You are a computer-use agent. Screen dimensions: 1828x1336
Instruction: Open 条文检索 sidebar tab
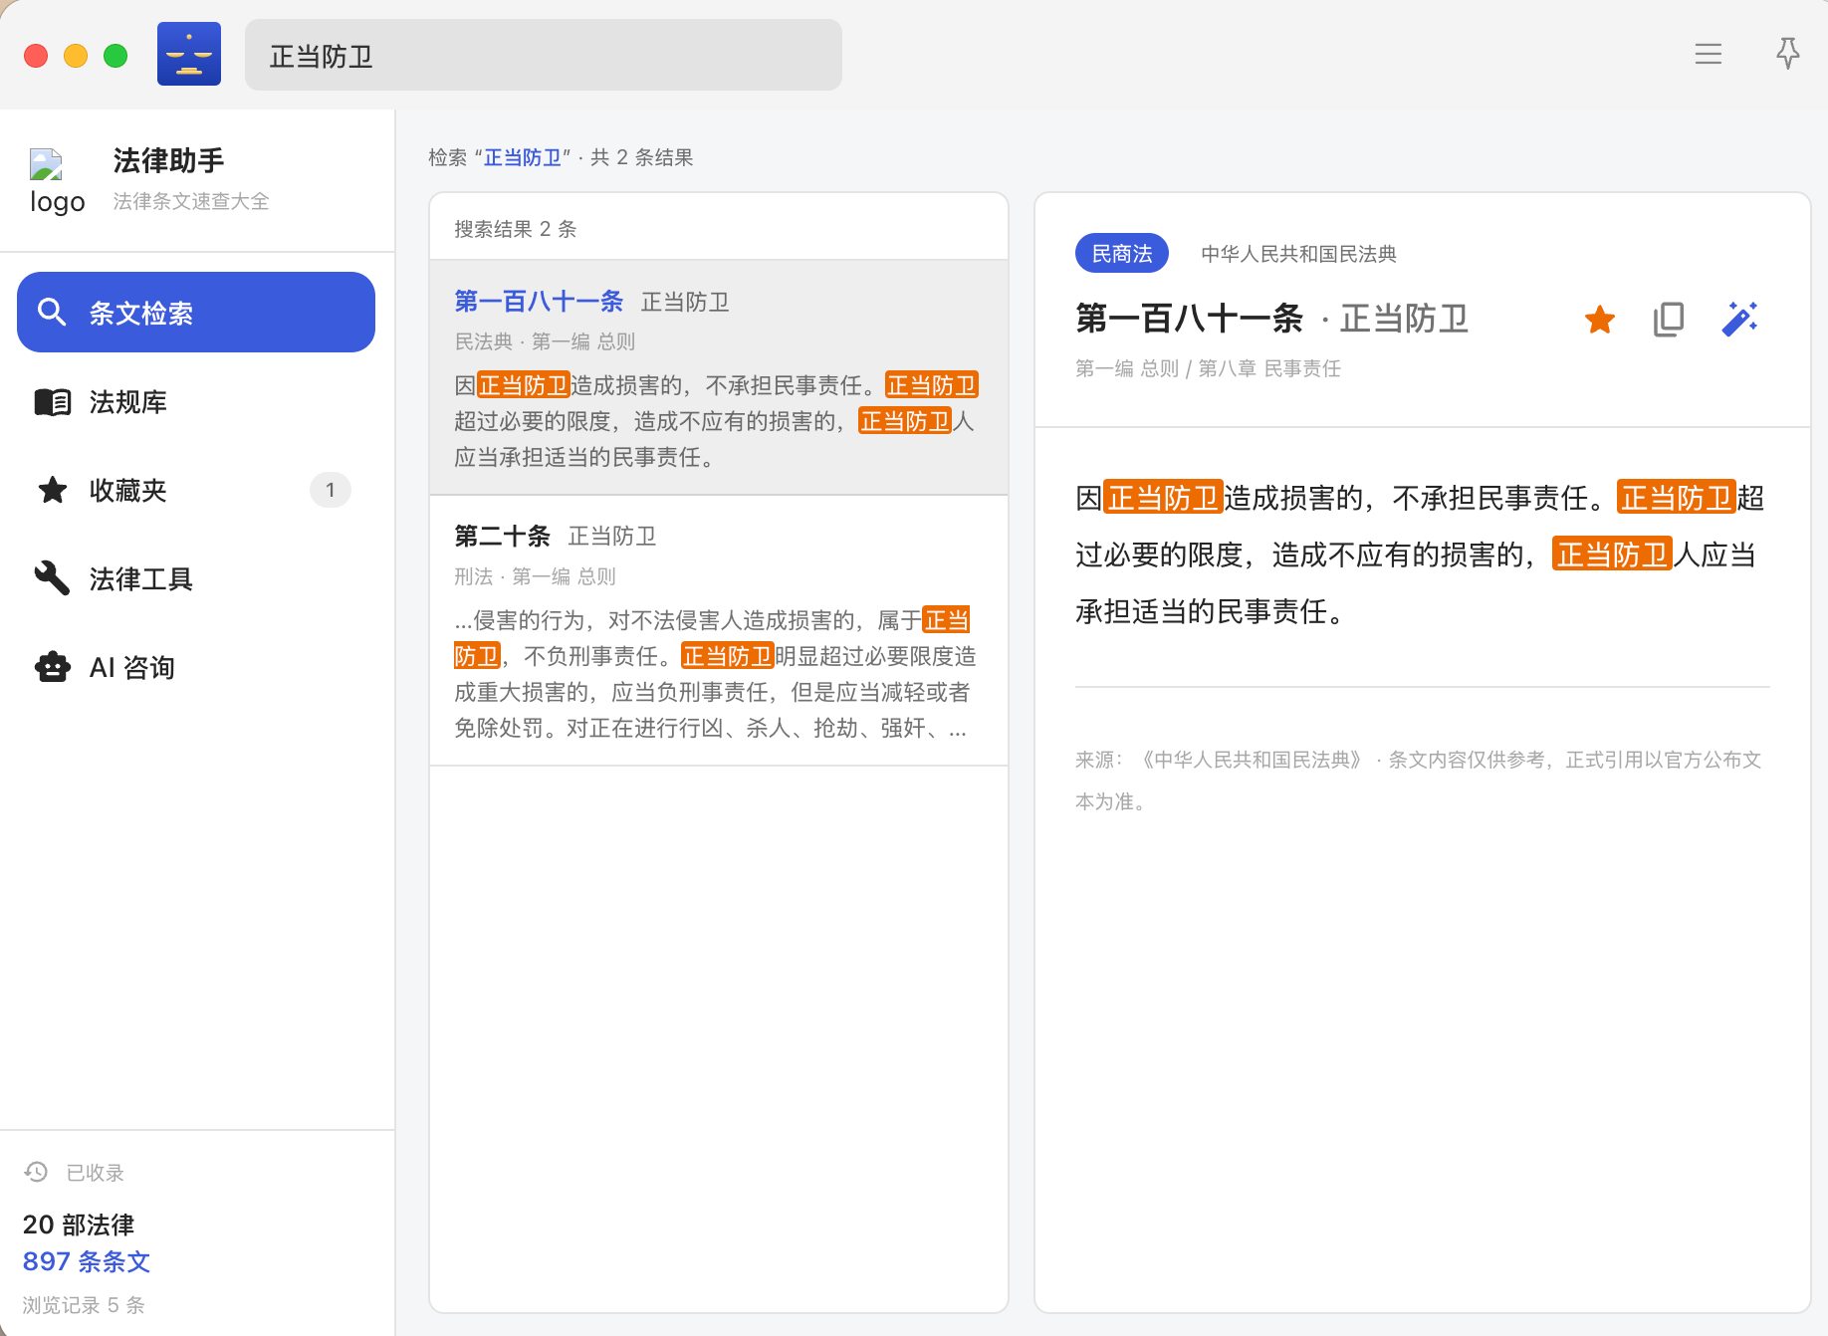pyautogui.click(x=196, y=312)
